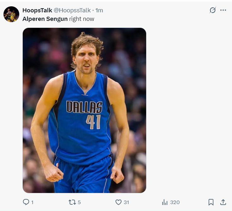The image size is (232, 211).
Task: Click the view count number 320
Action: [175, 202]
